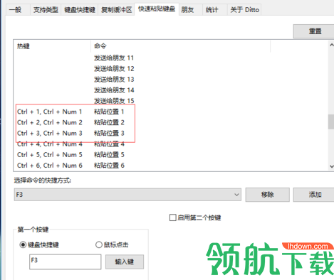The width and height of the screenshot is (334, 280).
Task: Select the 复制缓冲区 tab
Action: [x=116, y=10]
